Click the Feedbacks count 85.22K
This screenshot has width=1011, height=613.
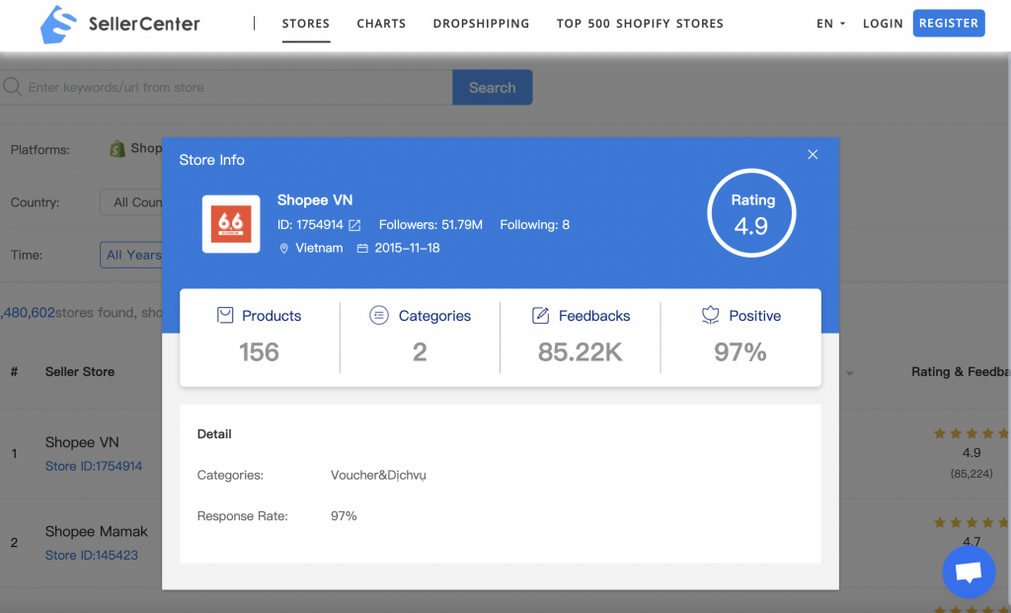point(581,352)
